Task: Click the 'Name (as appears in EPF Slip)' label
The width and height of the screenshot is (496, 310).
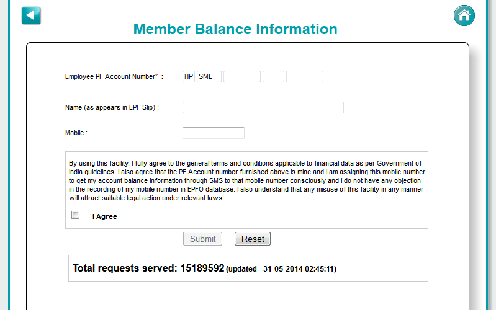Action: pos(112,108)
